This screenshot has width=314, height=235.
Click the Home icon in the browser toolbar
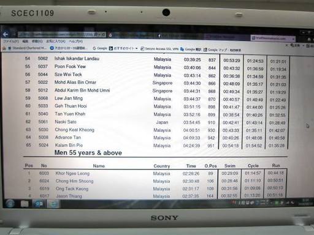pyautogui.click(x=309, y=40)
